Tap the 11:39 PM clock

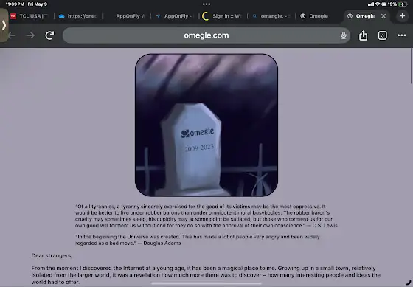click(x=15, y=4)
